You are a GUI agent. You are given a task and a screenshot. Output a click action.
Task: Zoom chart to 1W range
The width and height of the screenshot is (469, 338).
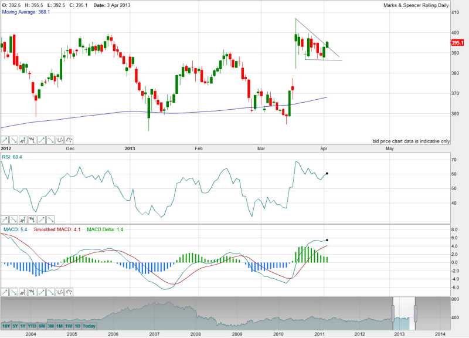(69, 326)
